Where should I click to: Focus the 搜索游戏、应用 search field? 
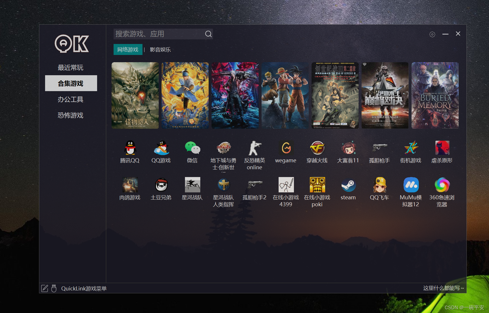pos(163,34)
